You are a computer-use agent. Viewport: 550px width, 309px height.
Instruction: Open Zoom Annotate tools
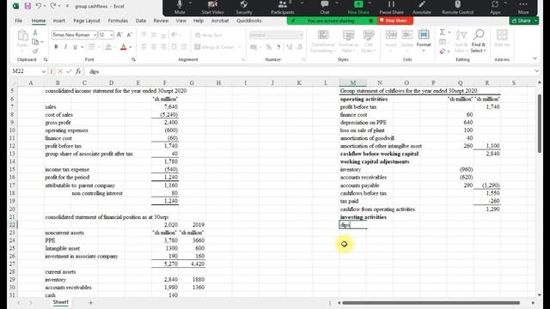[422, 8]
